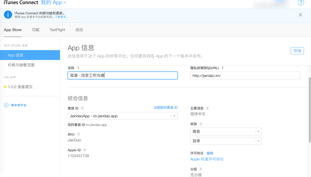Click the blue info icon in the banner

click(8, 15)
